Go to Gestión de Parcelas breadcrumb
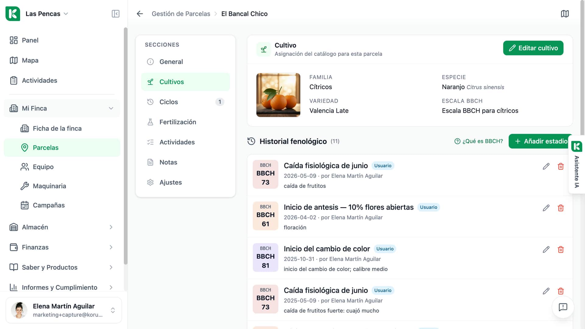The height and width of the screenshot is (329, 585). click(181, 14)
